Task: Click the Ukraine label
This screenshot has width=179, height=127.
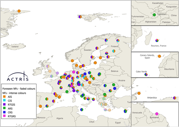Action: [x=122, y=80]
